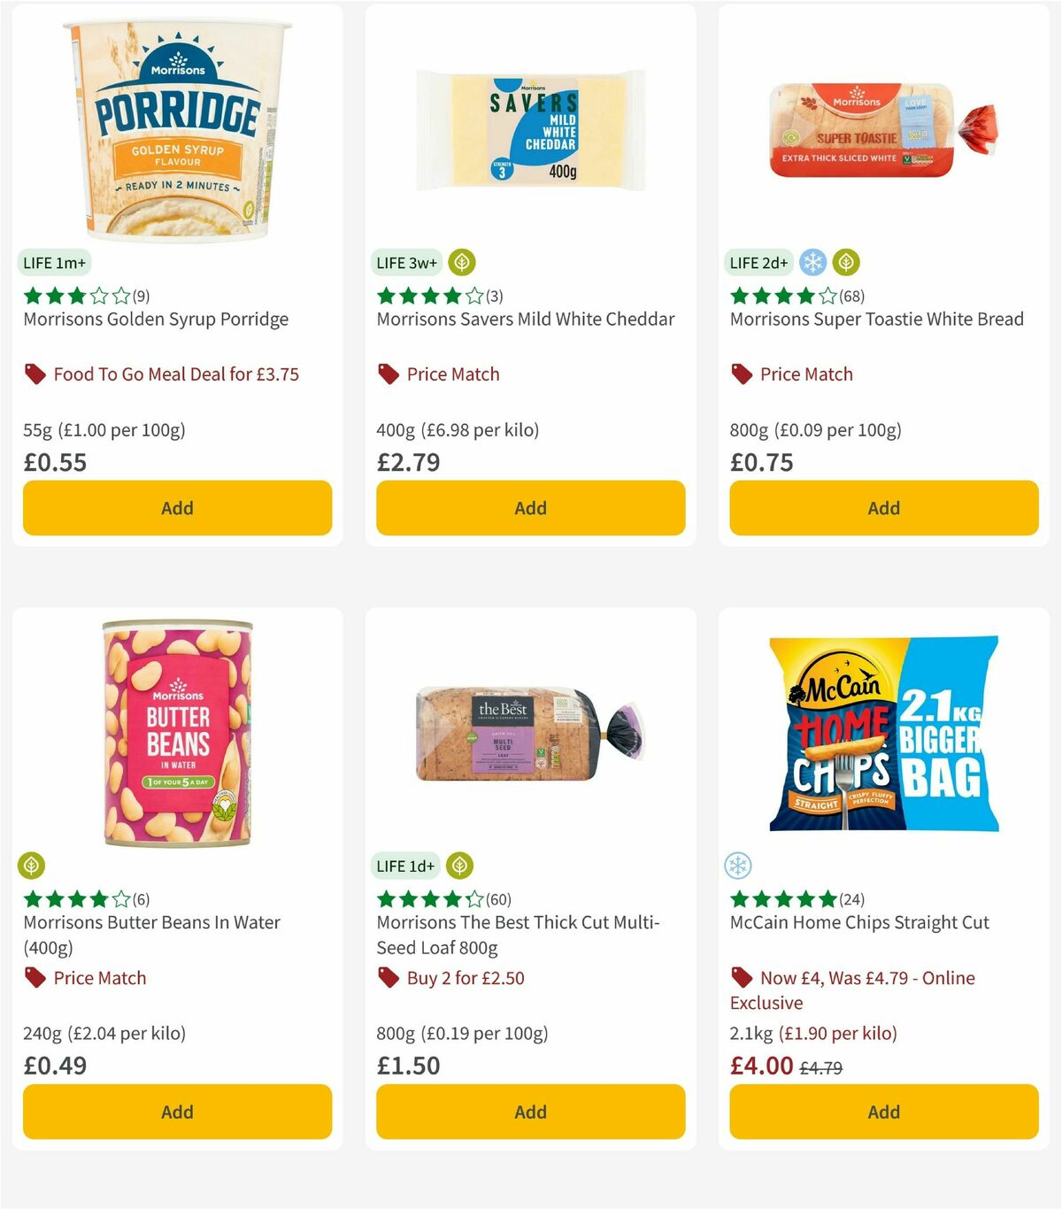Screen dimensions: 1062x1209
Task: Click the 68-review star rating on Super Toastie bread
Action: pos(795,296)
